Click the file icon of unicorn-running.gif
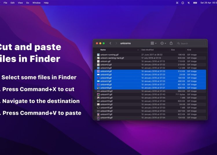The width and height of the screenshot is (217, 155). (98, 55)
